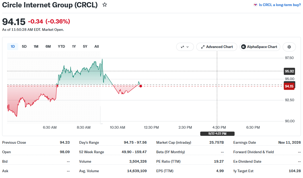Screen dimensions: 303x178
Task: Click the Volume value 3,504,326
Action: (138, 161)
